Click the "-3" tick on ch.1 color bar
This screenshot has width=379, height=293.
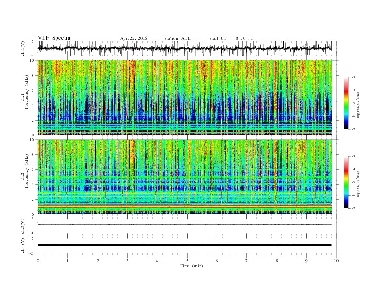353,77
